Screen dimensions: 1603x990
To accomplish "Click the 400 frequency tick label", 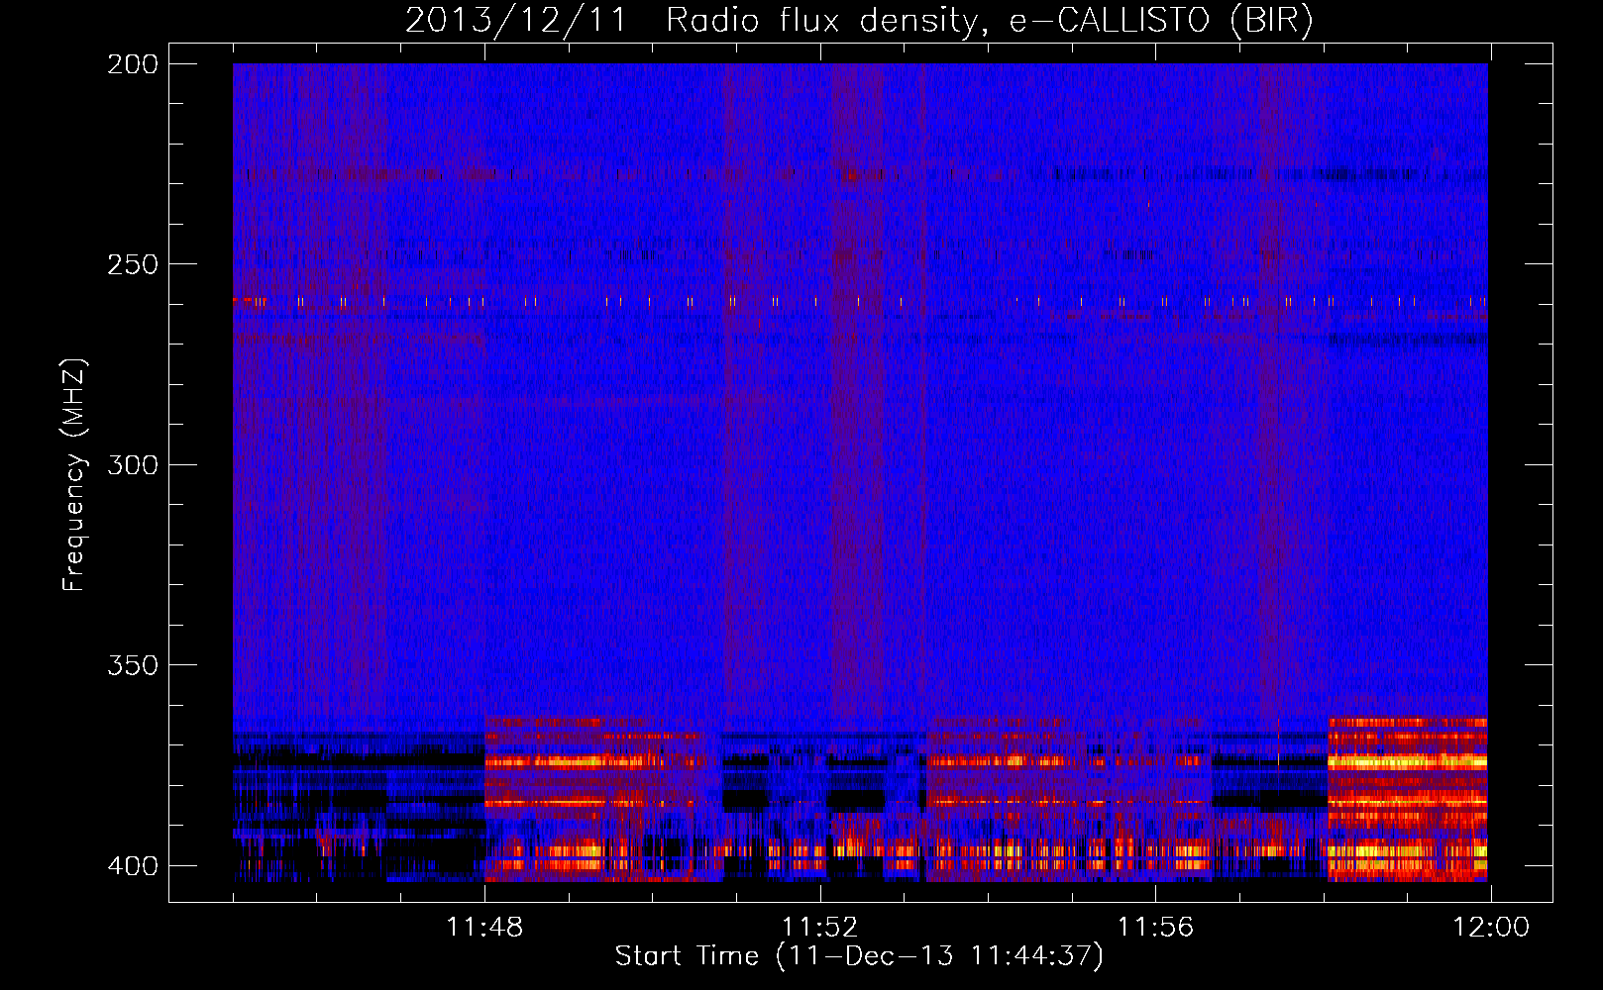I will 132,866.
